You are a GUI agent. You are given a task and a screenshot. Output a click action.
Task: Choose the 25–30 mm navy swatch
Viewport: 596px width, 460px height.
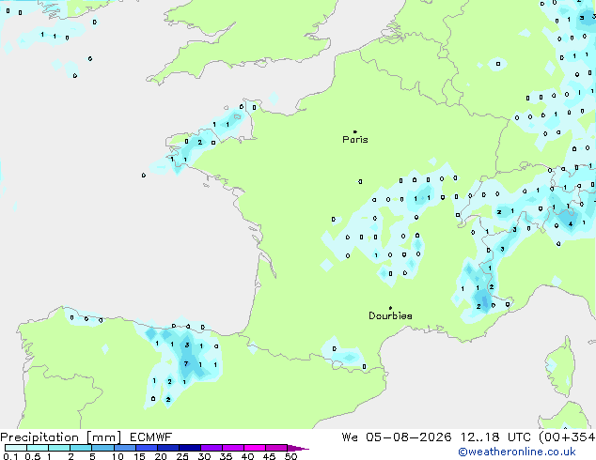(x=189, y=448)
